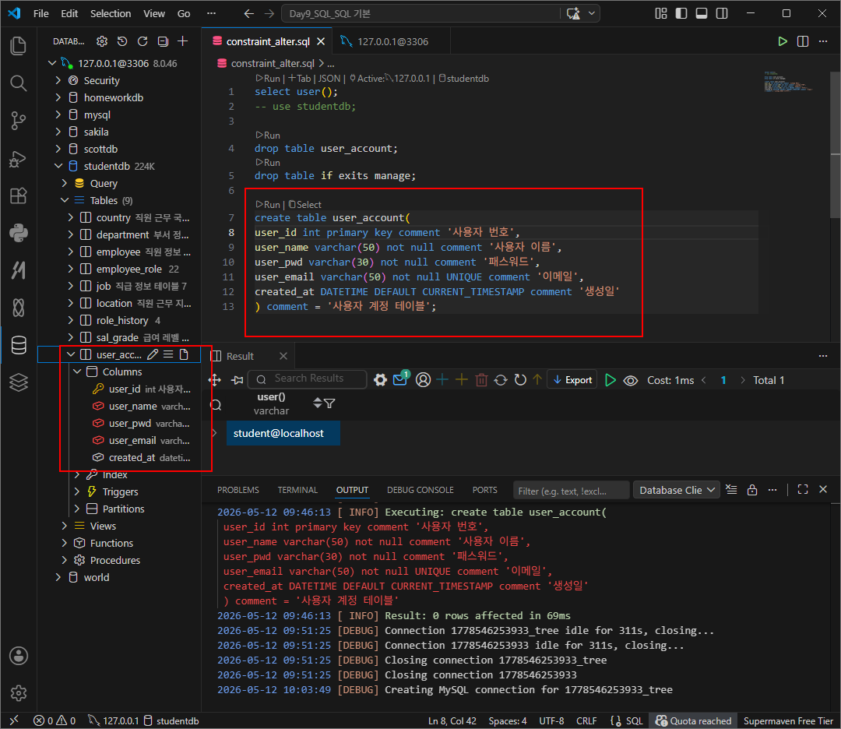
Task: Open the Database client view icon
Action: click(18, 345)
